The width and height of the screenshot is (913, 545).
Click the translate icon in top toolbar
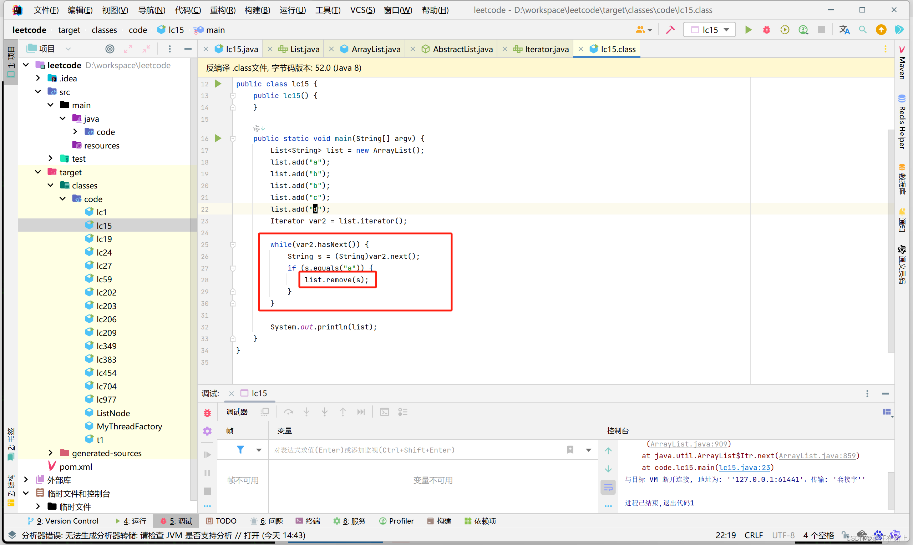pyautogui.click(x=844, y=30)
